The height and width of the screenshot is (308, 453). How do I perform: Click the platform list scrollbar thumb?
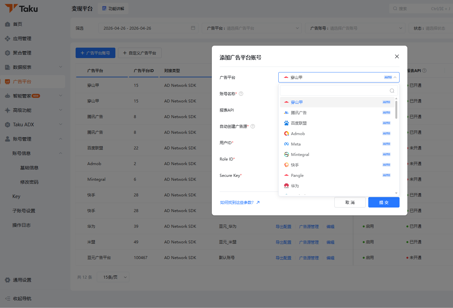396,110
